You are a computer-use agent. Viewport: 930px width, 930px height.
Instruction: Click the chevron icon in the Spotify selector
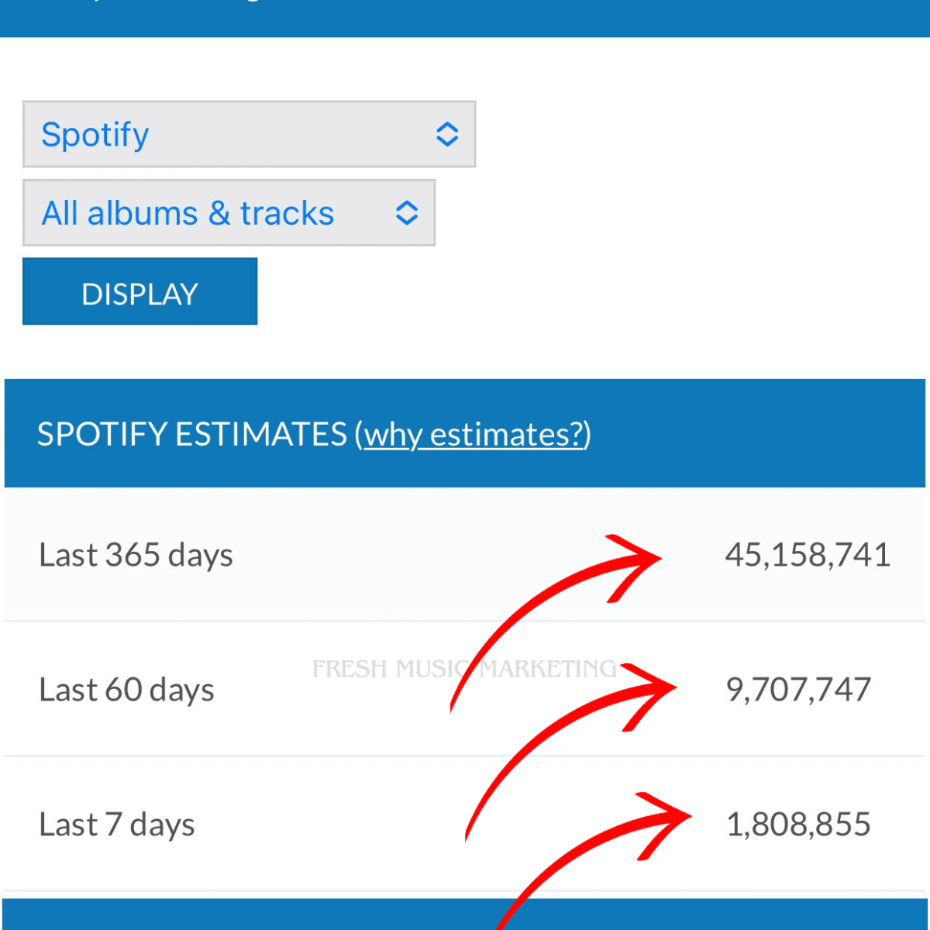(x=448, y=134)
